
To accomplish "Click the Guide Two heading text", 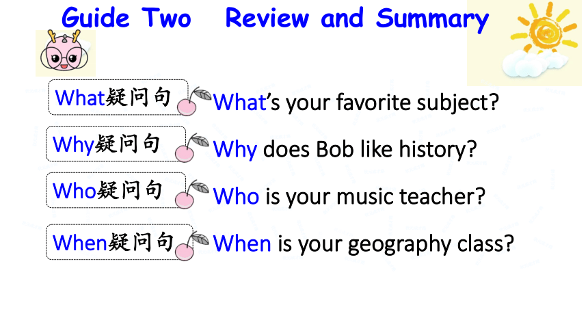I will click(126, 18).
